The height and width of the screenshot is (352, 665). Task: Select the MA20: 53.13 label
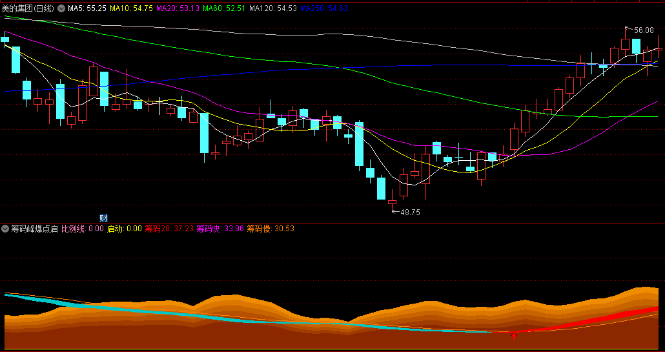click(178, 8)
